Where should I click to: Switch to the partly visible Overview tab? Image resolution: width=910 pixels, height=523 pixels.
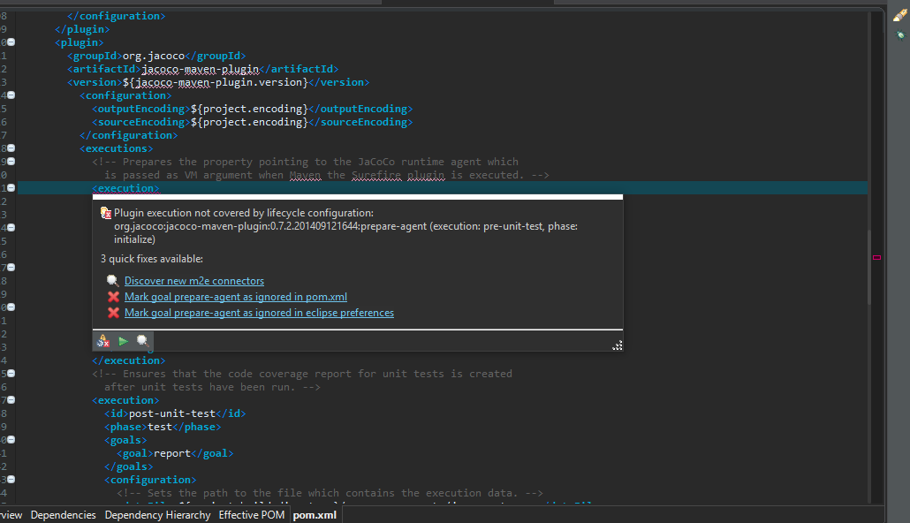tap(11, 515)
